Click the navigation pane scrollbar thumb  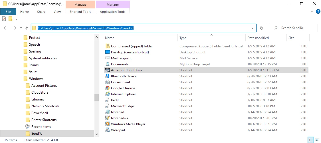(x=97, y=97)
